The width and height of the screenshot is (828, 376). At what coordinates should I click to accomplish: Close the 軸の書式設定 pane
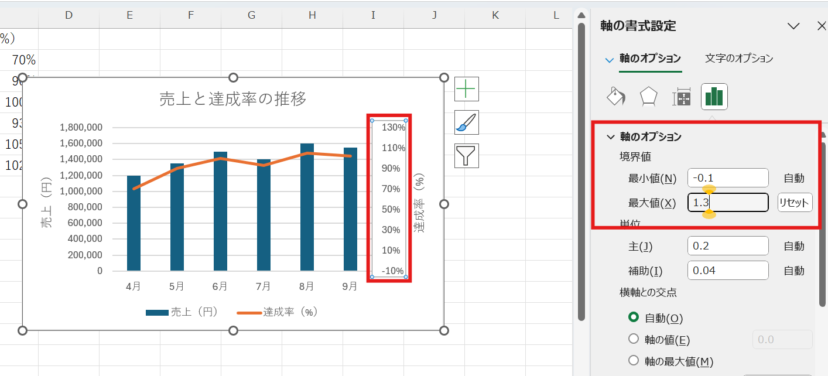[822, 26]
